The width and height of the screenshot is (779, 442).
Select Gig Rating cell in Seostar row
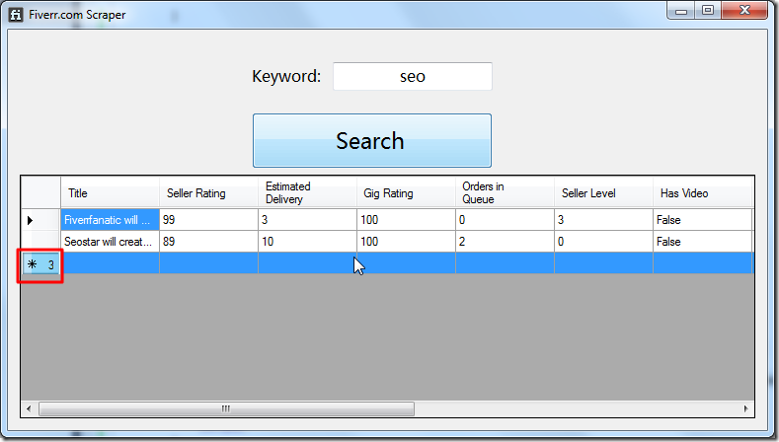click(x=406, y=242)
